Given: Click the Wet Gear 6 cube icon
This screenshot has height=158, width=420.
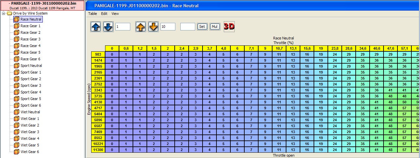Looking at the screenshot, I should tap(17, 152).
